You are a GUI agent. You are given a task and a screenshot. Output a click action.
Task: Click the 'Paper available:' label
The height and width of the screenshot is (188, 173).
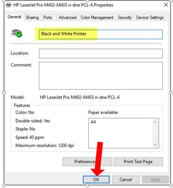click(103, 112)
